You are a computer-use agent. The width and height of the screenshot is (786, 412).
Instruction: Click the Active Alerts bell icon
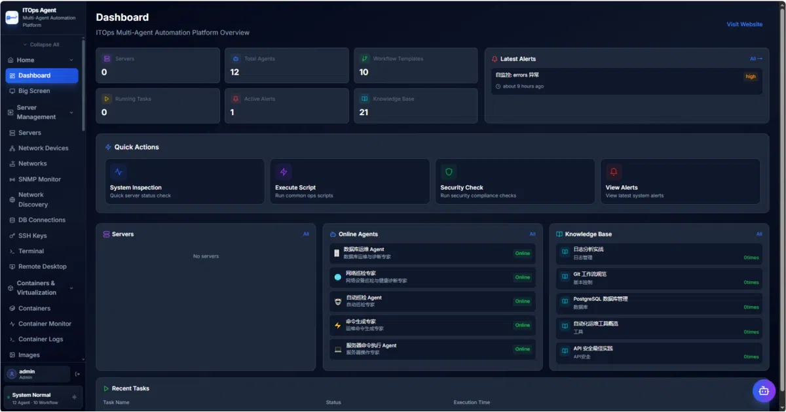[236, 99]
